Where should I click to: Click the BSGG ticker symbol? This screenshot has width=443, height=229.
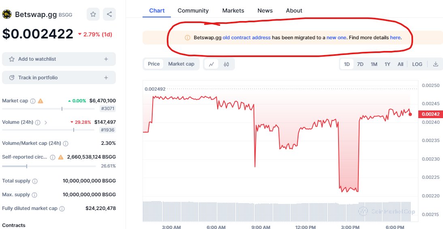(65, 15)
